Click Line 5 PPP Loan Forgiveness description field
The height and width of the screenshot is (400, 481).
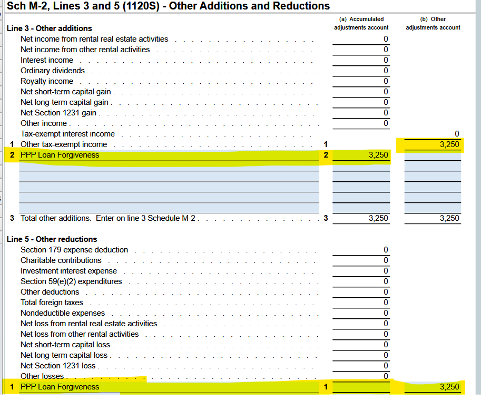169,387
